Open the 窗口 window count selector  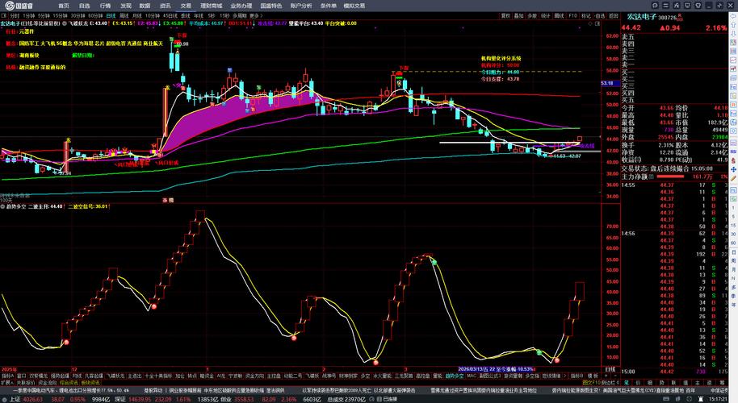pyautogui.click(x=21, y=376)
